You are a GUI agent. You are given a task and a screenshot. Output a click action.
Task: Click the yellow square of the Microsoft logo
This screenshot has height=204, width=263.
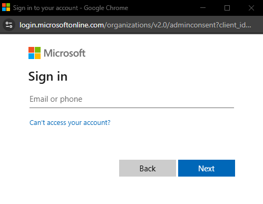(x=37, y=56)
